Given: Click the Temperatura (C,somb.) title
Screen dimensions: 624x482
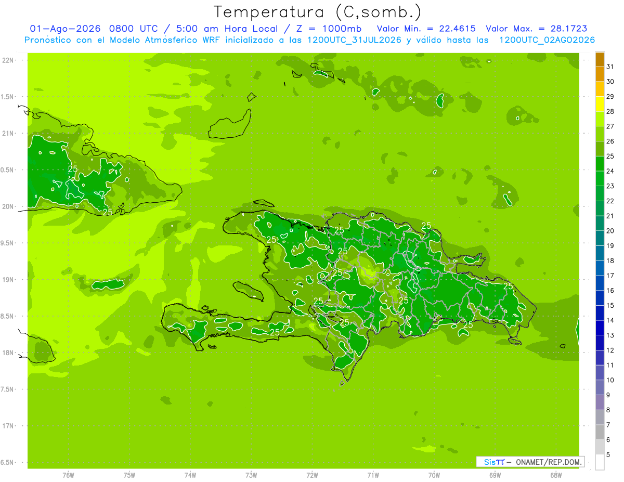Looking at the screenshot, I should click(x=318, y=12).
